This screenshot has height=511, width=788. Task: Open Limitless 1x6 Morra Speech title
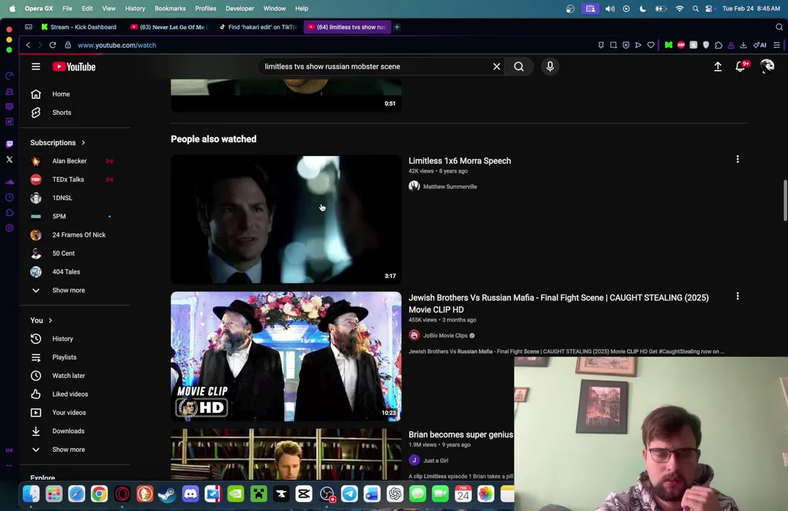pyautogui.click(x=459, y=160)
